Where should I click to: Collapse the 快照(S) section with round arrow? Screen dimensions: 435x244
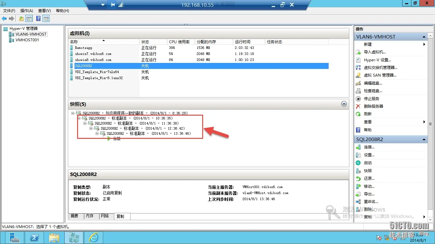pos(344,104)
